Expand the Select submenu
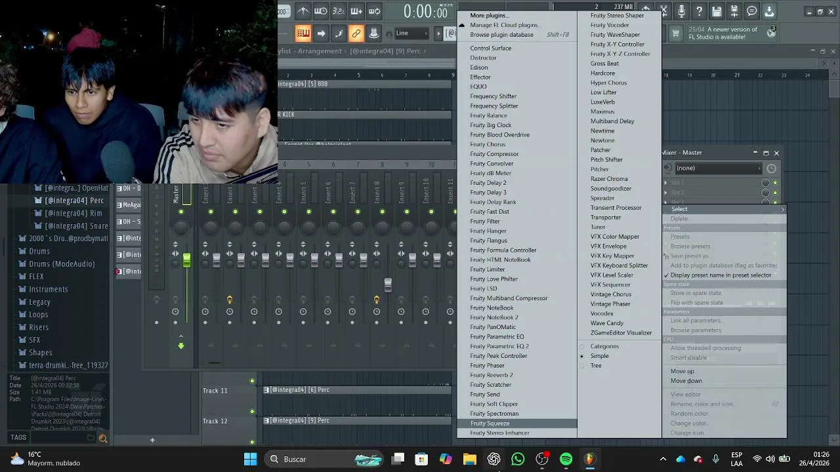 click(724, 209)
